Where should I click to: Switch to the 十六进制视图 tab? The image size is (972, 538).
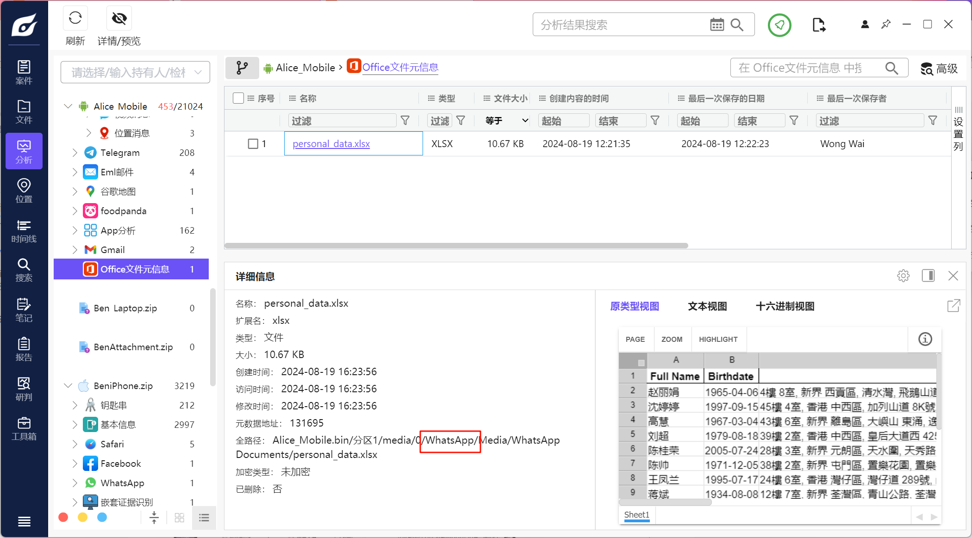point(785,306)
